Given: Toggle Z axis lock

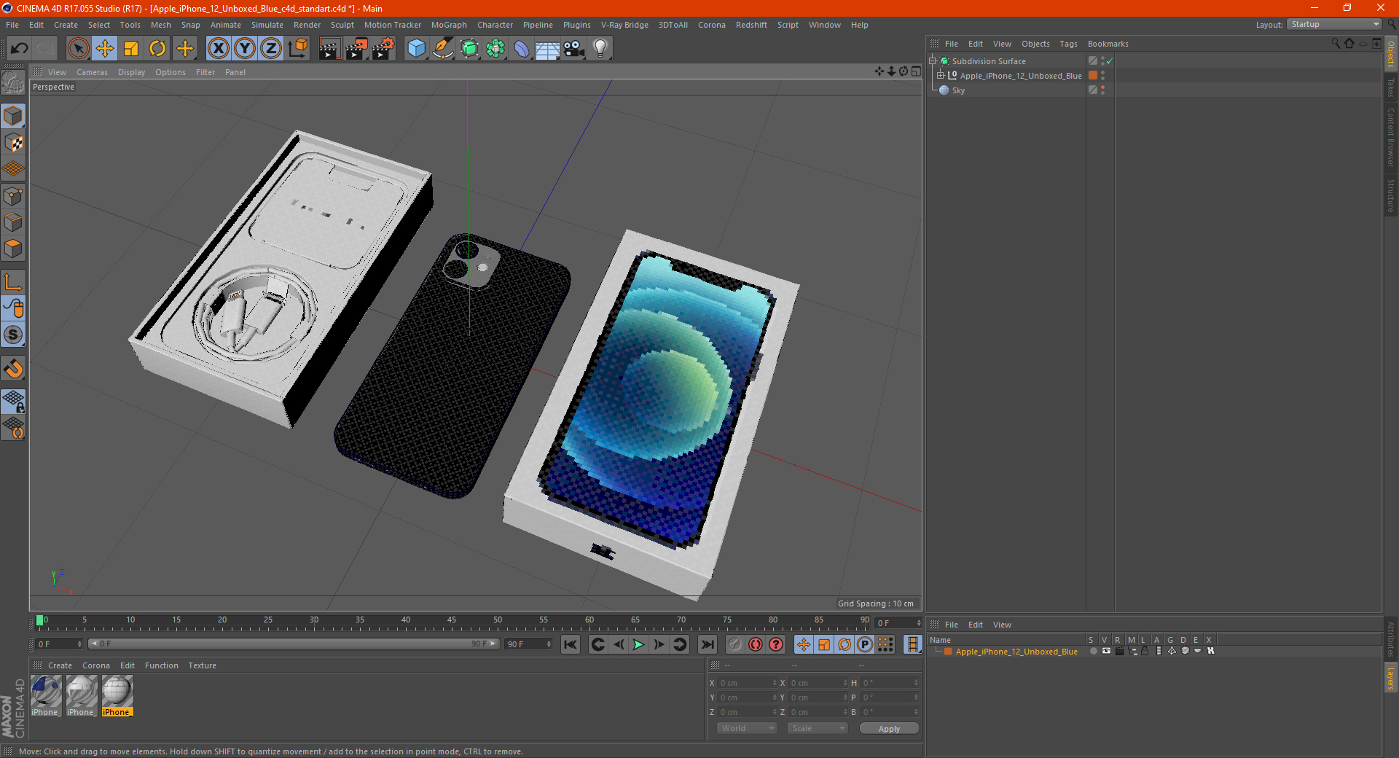Looking at the screenshot, I should point(271,49).
